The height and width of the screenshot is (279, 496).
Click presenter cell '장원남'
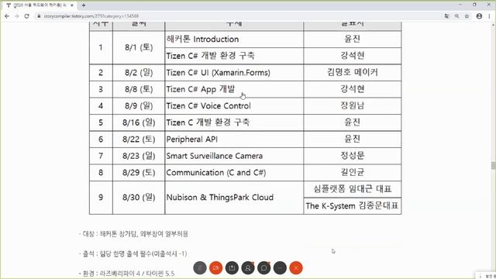tap(353, 105)
